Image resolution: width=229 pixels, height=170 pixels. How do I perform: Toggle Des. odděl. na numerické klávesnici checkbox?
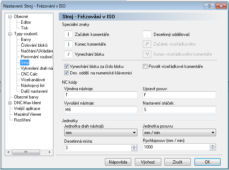tap(66, 73)
